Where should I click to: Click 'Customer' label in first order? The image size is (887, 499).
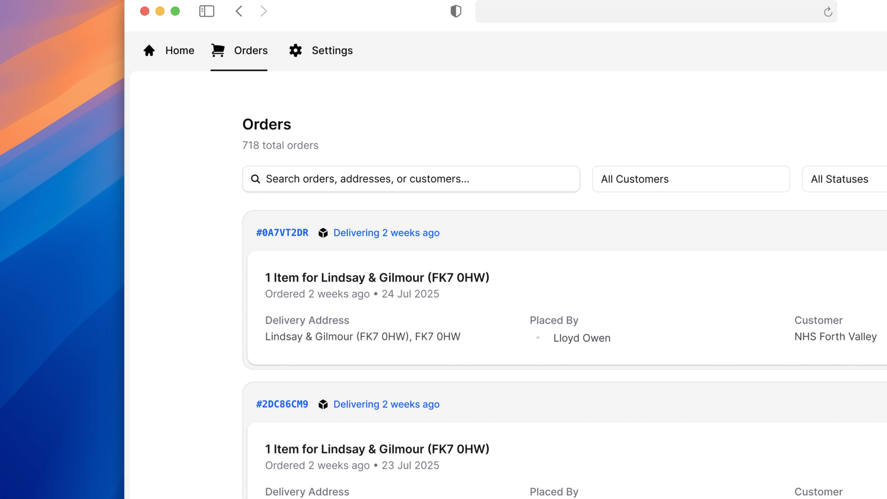pyautogui.click(x=818, y=320)
